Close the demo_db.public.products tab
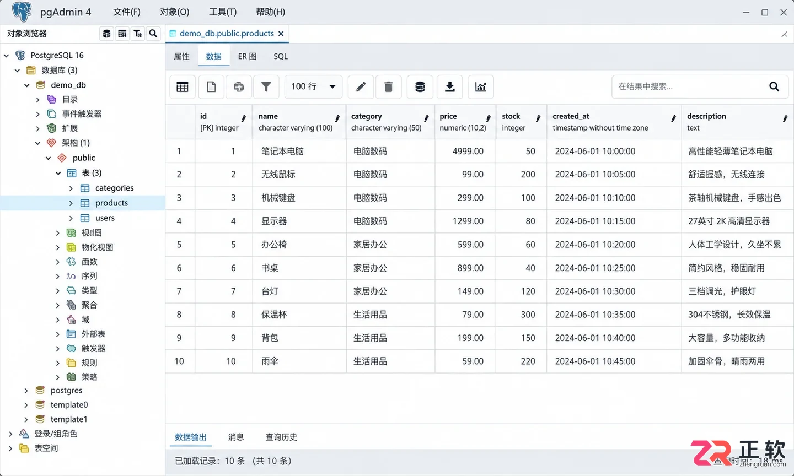Screen dimensions: 794x476 (281, 34)
